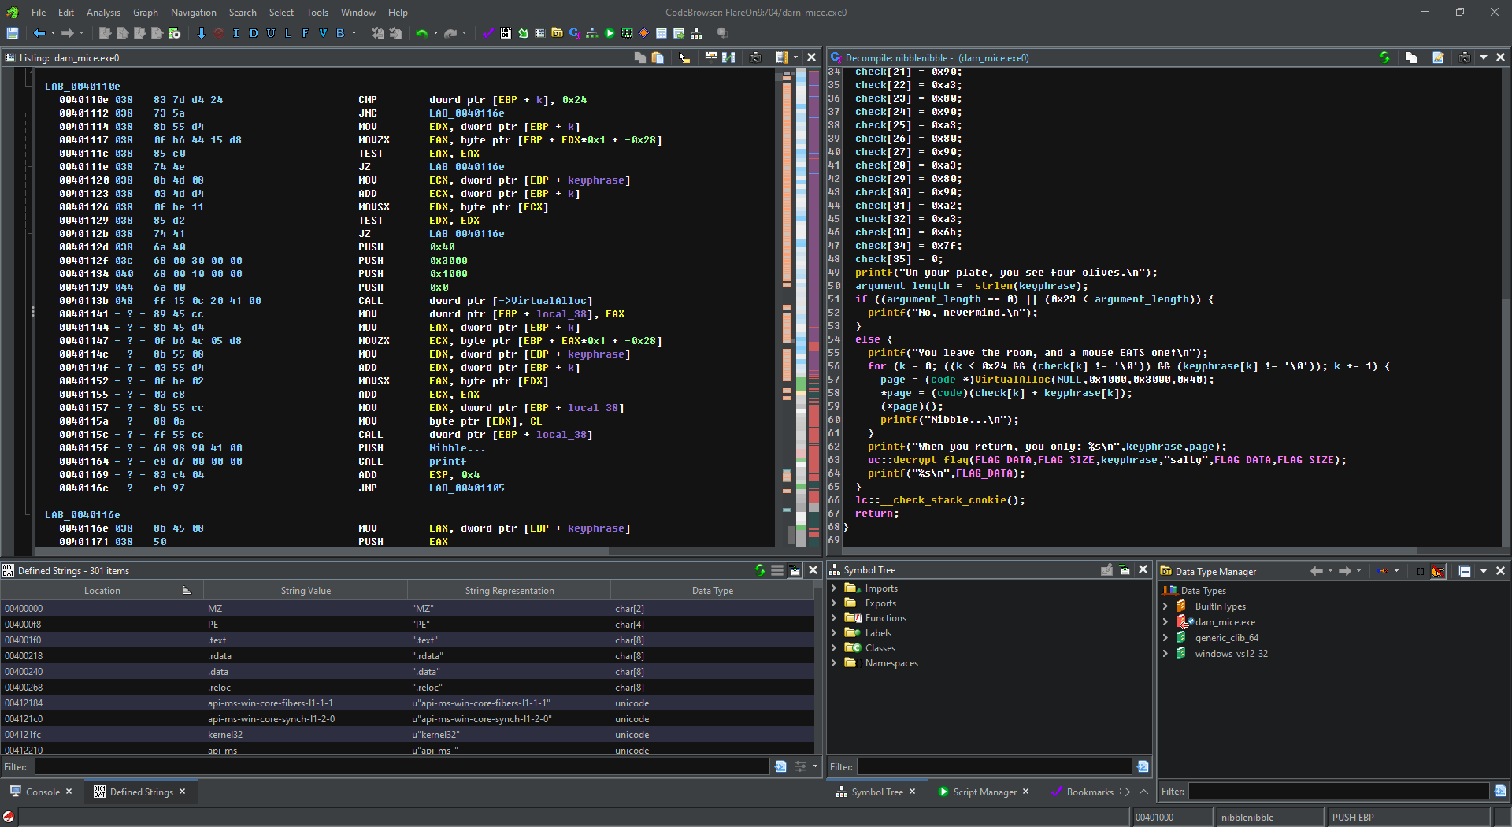This screenshot has width=1512, height=827.
Task: Toggle Listing cursor/mouse hover mode icon
Action: [684, 57]
